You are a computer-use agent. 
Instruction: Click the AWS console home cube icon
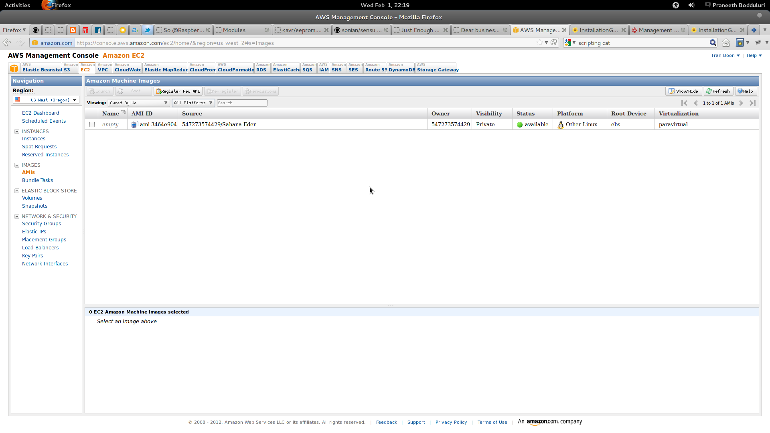(x=14, y=68)
